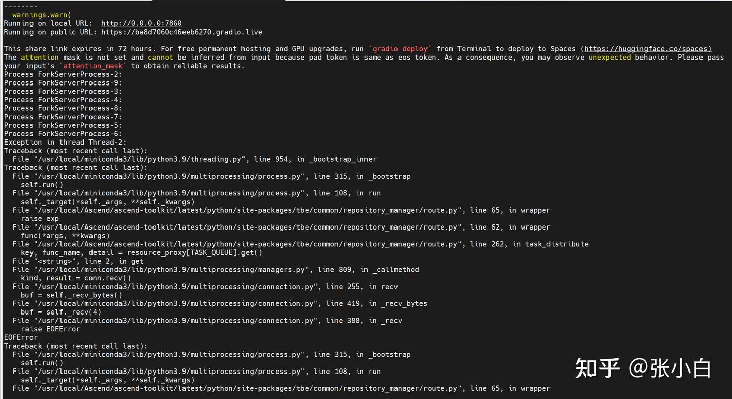
Task: Open the gradio.live public URL link
Action: 181,32
